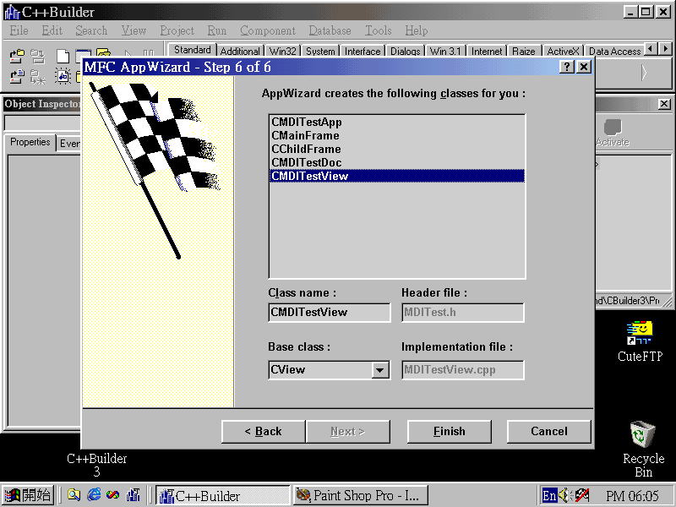Click the Object Inspector component selector box
Viewport: 676px width, 507px height.
tap(43, 123)
